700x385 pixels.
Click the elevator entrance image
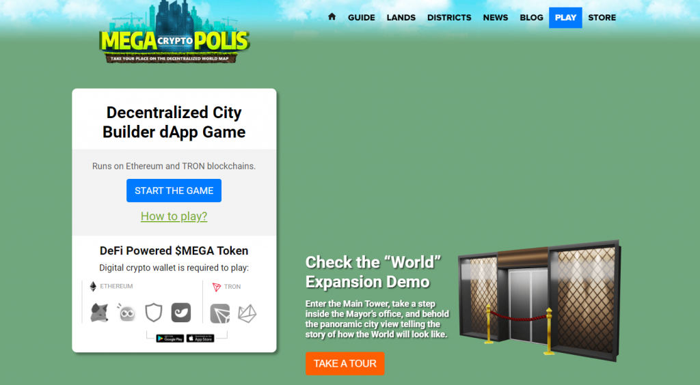tap(539, 300)
